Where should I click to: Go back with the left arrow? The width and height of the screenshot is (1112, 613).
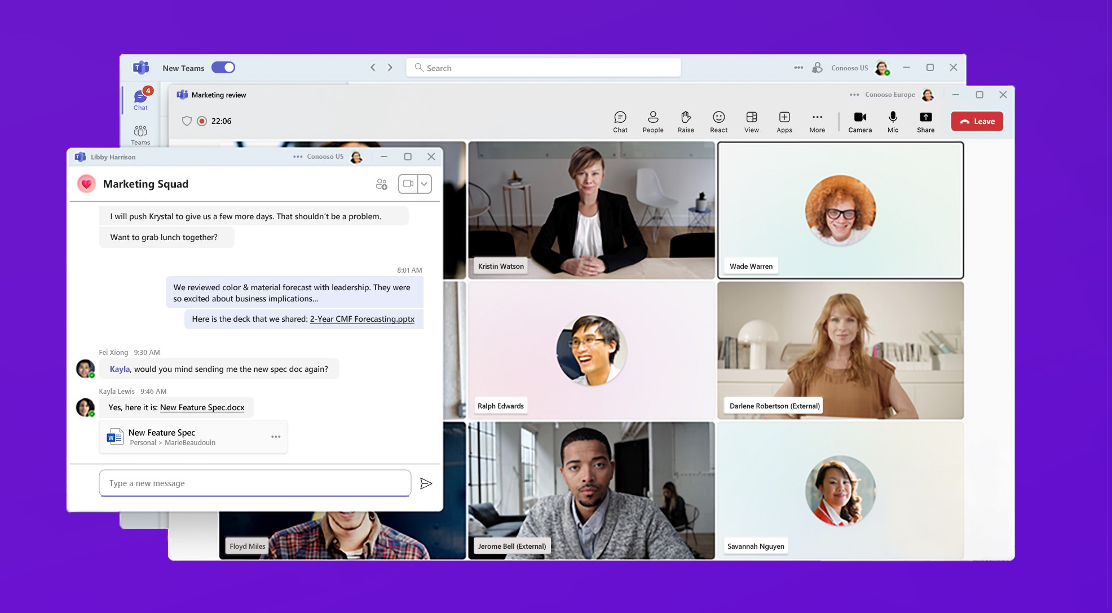373,68
